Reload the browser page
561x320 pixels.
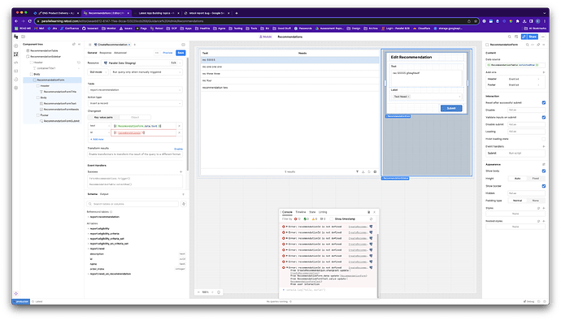pyautogui.click(x=30, y=21)
